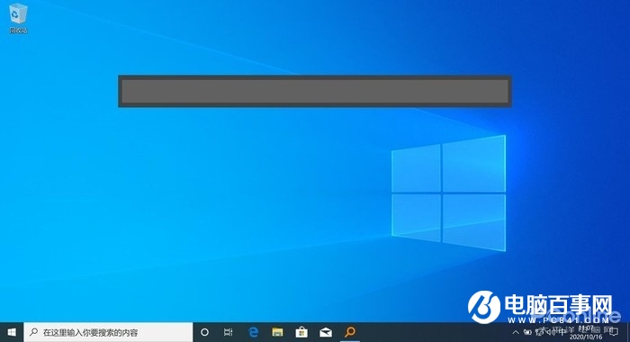Open the Windows Start menu
The height and width of the screenshot is (342, 630).
click(12, 332)
